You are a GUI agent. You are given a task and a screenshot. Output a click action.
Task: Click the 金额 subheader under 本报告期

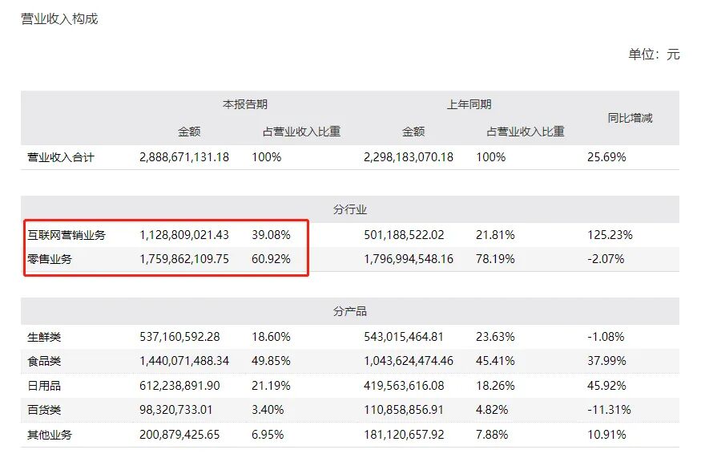point(189,132)
